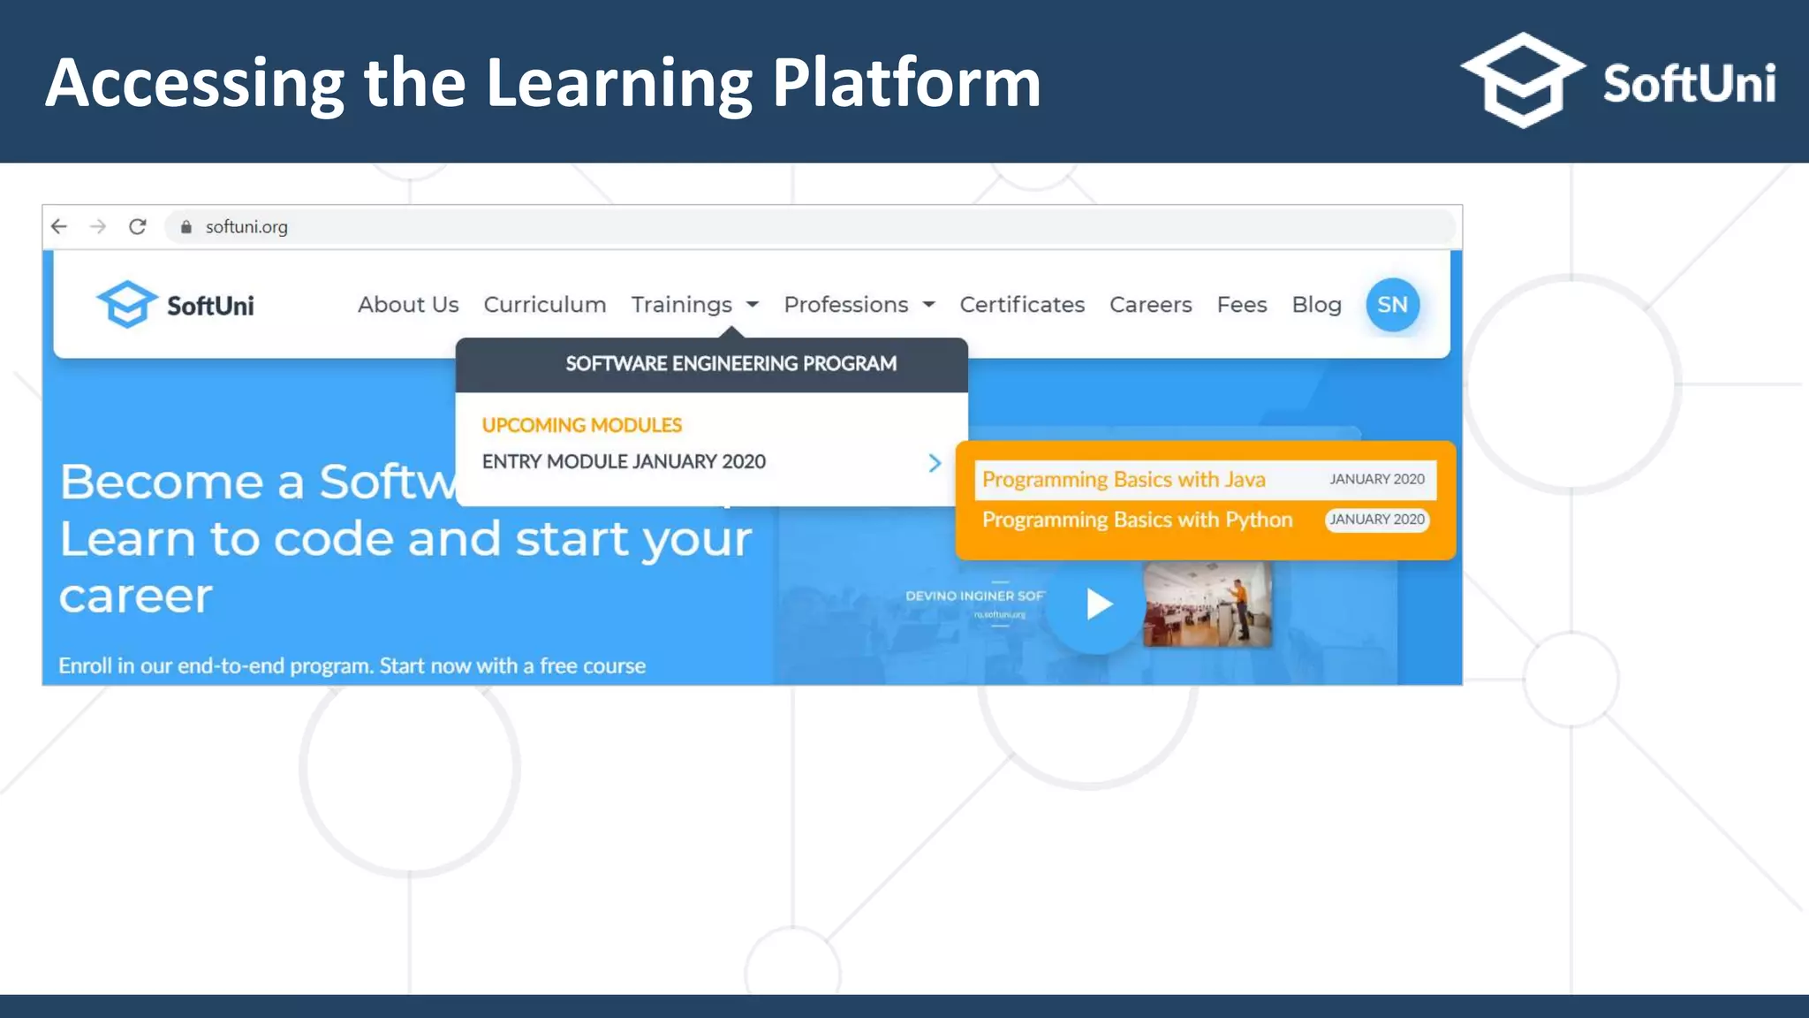Image resolution: width=1809 pixels, height=1018 pixels.
Task: Click the January 2020 badge beside Python
Action: [1377, 520]
